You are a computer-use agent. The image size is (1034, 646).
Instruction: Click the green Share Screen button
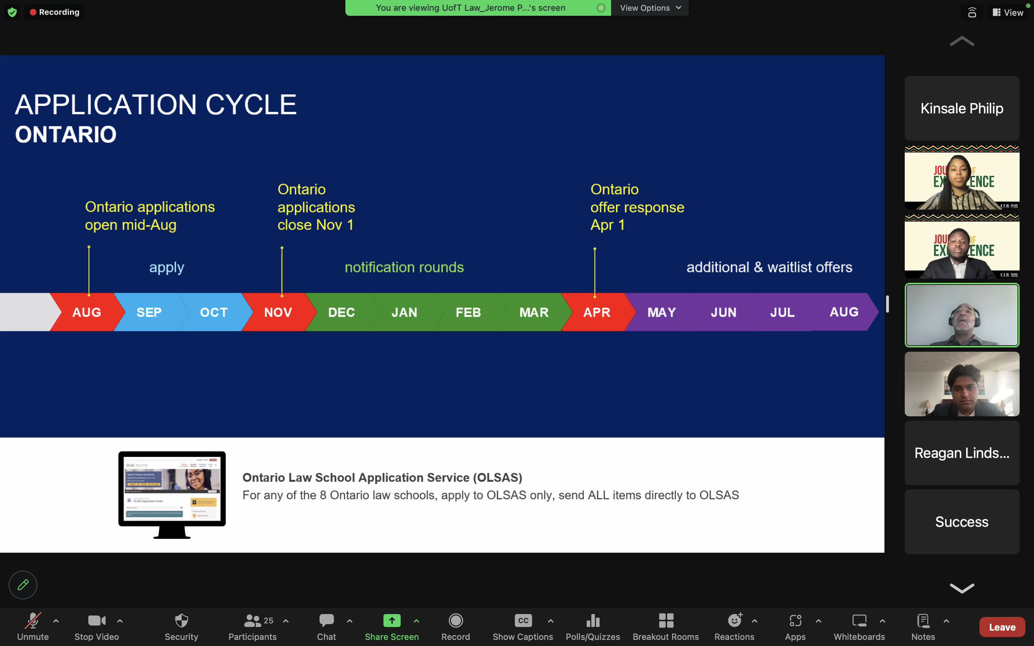click(391, 626)
